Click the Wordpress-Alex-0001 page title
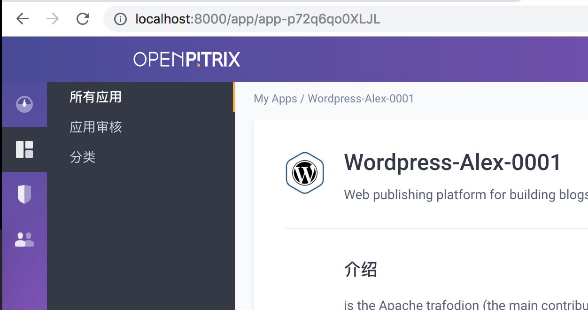The height and width of the screenshot is (310, 588). (x=452, y=162)
